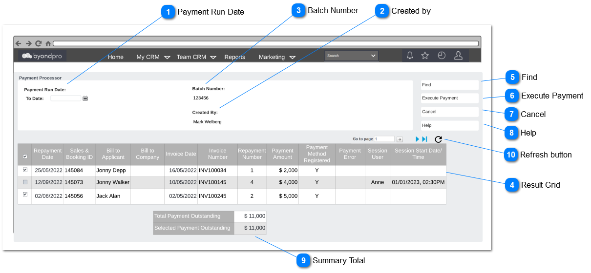Click the browser forward arrow
The width and height of the screenshot is (591, 273).
coord(29,43)
